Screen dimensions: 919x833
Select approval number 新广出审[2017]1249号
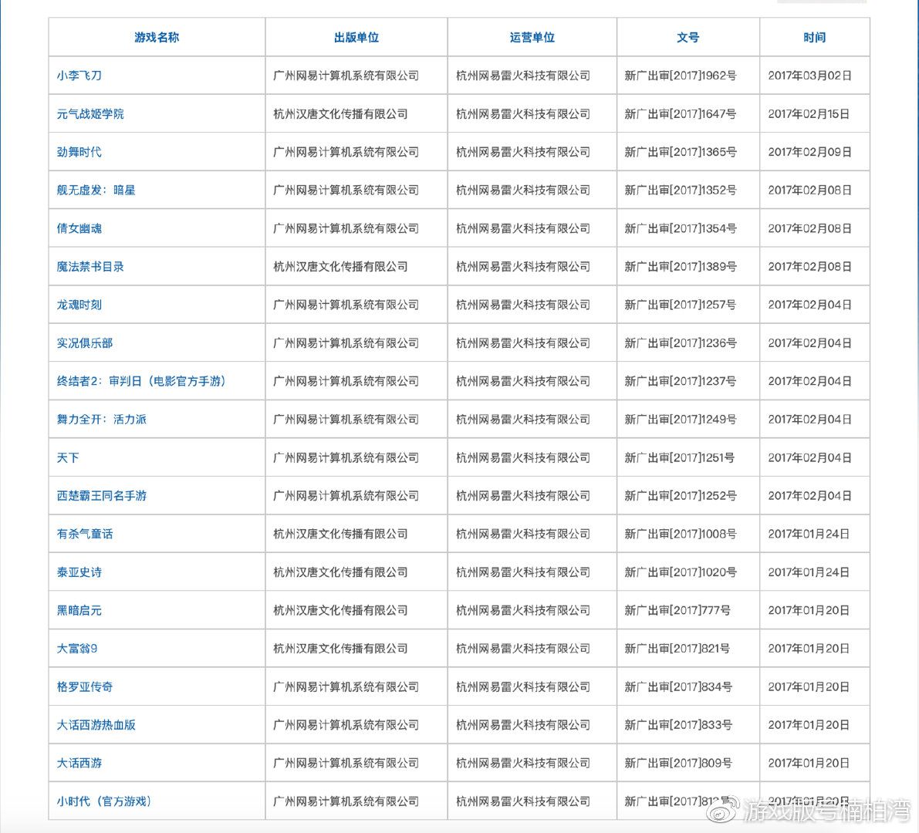point(681,420)
